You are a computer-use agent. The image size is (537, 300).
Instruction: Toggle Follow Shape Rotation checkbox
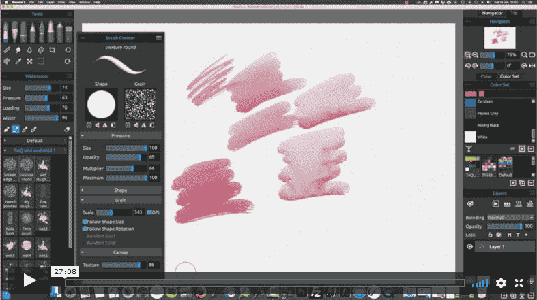point(84,229)
